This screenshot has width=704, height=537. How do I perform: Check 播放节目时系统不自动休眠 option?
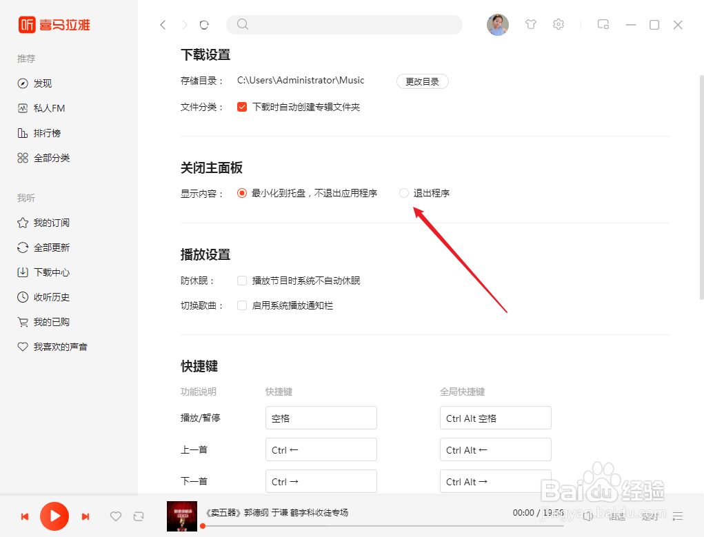[242, 280]
